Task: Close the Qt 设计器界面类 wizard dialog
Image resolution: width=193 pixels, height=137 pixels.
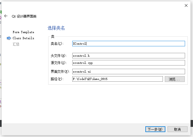Action: [186, 5]
